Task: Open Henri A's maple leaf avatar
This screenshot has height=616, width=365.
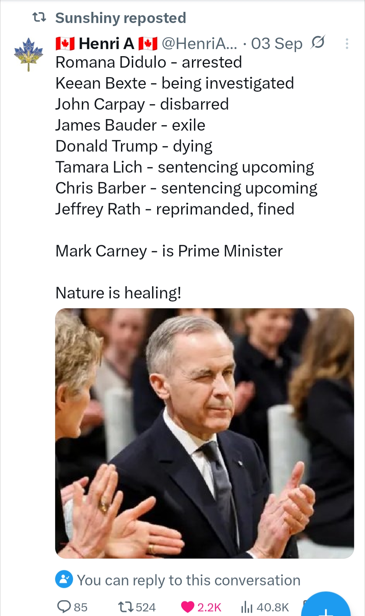Action: pyautogui.click(x=29, y=54)
